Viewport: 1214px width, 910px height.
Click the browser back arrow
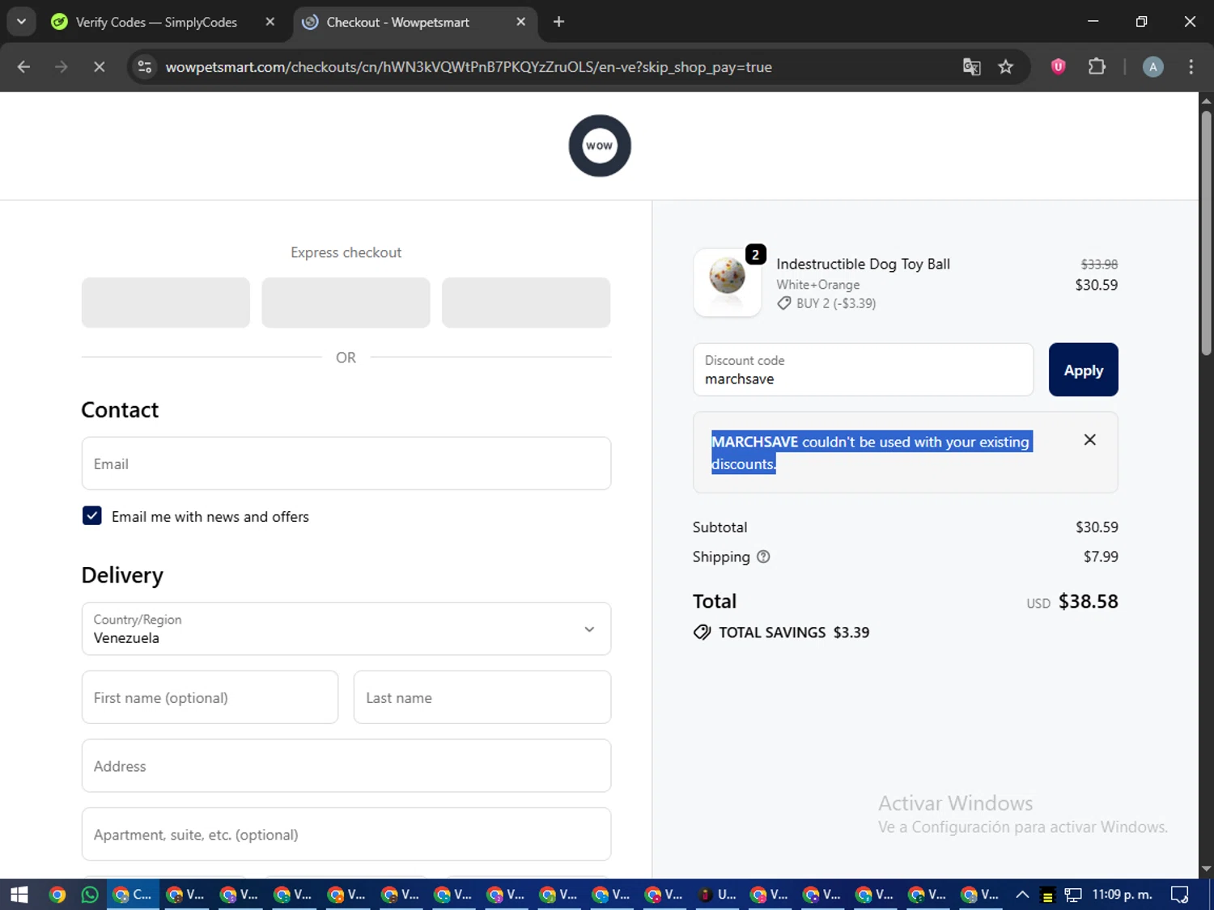[23, 67]
